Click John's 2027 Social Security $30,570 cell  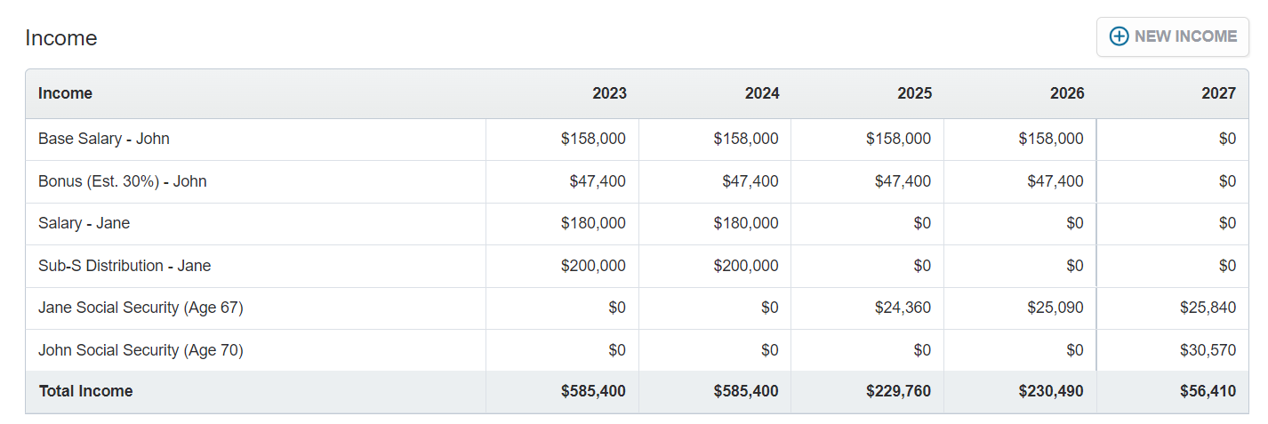click(1208, 350)
